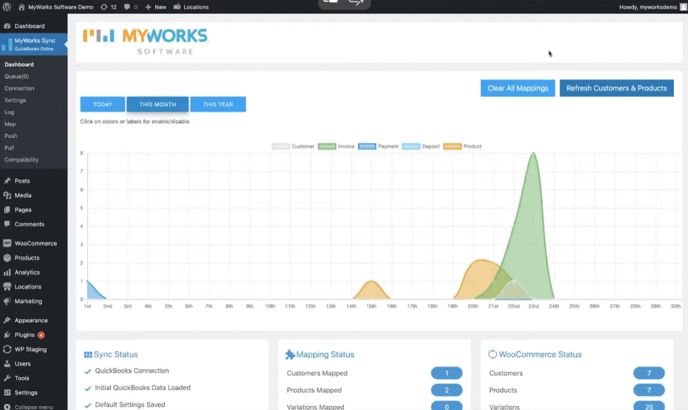
Task: Click the WordPress logo icon
Action: [7, 7]
